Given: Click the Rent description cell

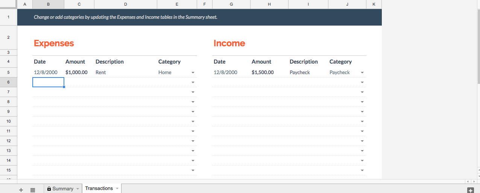Looking at the screenshot, I should (x=124, y=72).
